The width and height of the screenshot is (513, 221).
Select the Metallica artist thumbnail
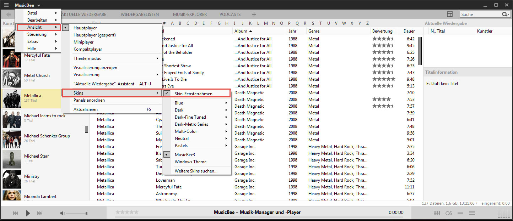[x=12, y=98]
